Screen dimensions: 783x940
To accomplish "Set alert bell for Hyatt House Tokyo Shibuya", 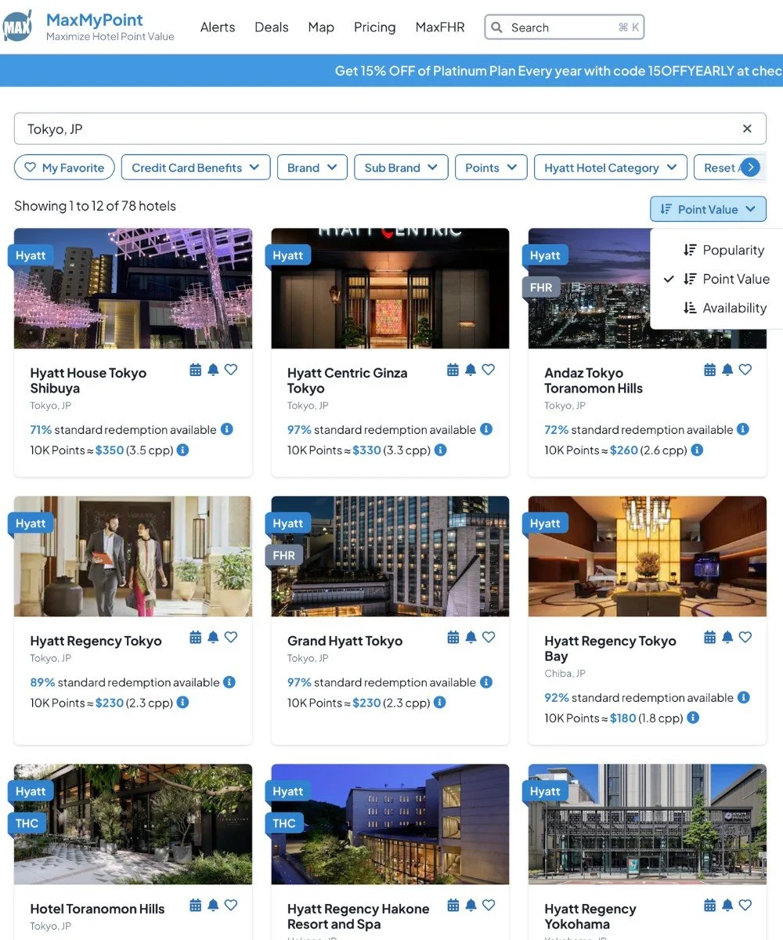I will click(213, 370).
